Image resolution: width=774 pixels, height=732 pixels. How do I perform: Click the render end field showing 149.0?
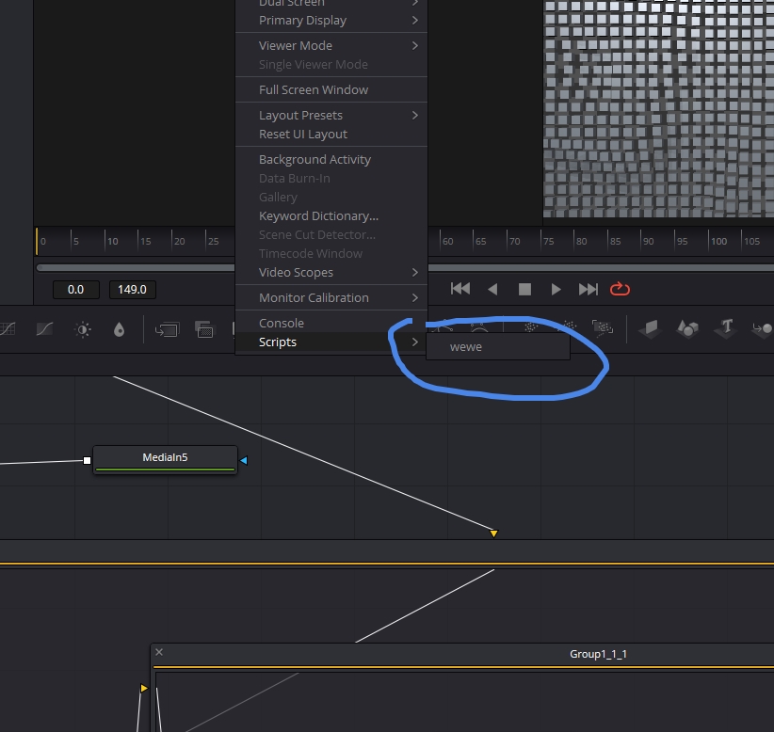click(x=132, y=290)
